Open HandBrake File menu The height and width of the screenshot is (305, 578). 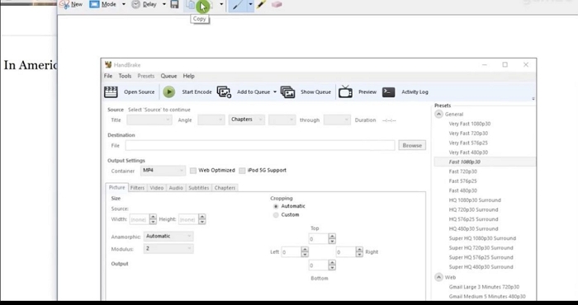coord(108,76)
